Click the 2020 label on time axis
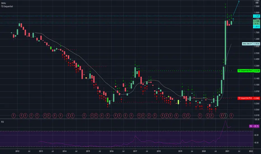The image size is (261, 154). 204,151
